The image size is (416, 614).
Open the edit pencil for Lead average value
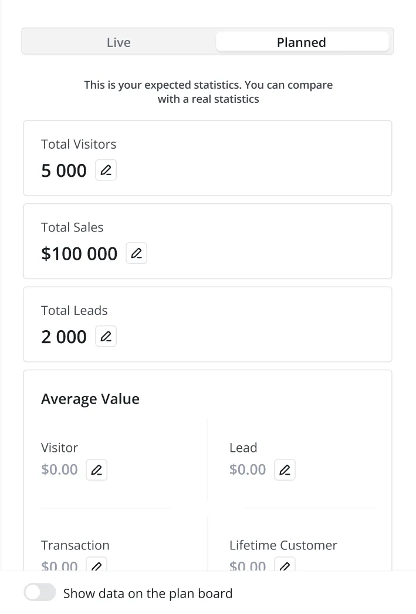tap(285, 470)
